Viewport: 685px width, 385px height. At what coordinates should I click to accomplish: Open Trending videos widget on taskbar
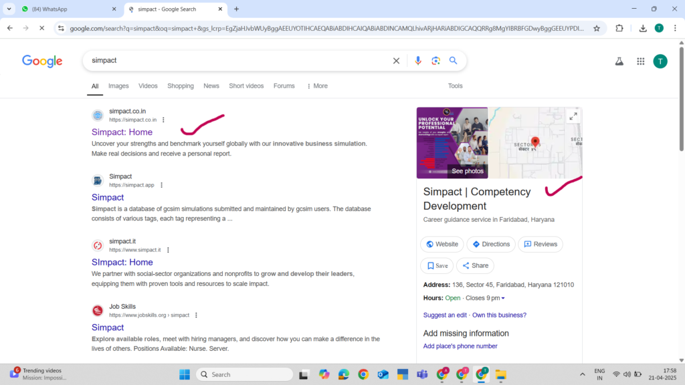click(37, 374)
